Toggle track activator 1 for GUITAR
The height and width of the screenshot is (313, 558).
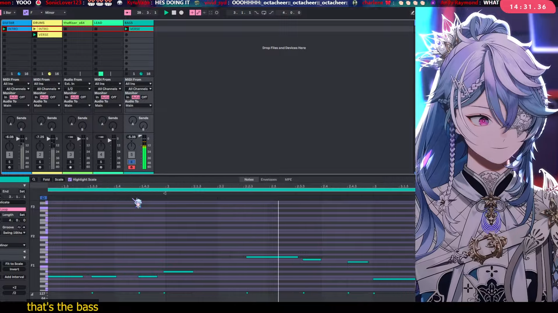click(x=9, y=155)
